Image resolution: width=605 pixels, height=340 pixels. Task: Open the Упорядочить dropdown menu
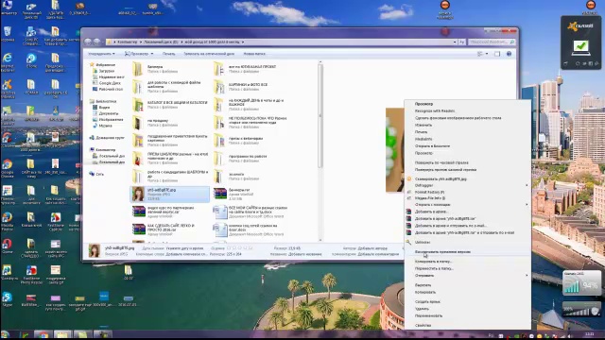coord(101,54)
